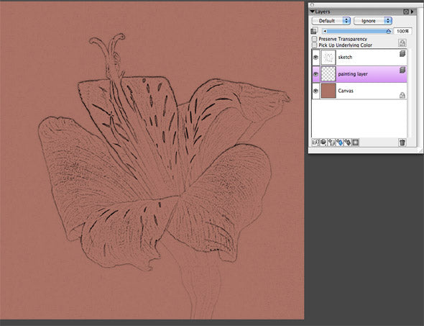Click the New Layer icon
Screen dimensions: 424x326
tap(331, 142)
